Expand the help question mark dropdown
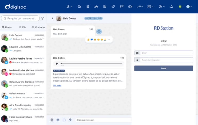This screenshot has width=198, height=125. (162, 7)
